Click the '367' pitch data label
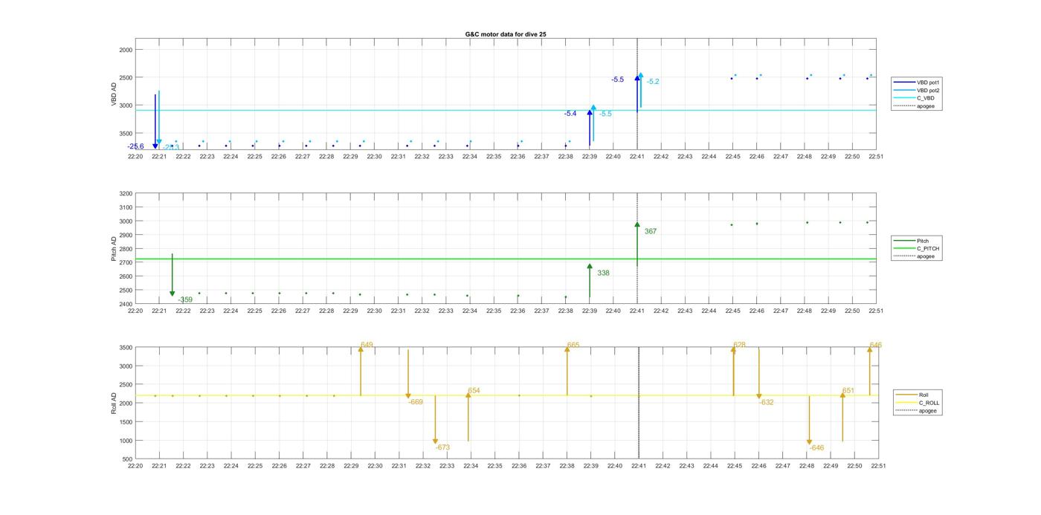The image size is (1041, 515). tap(651, 232)
